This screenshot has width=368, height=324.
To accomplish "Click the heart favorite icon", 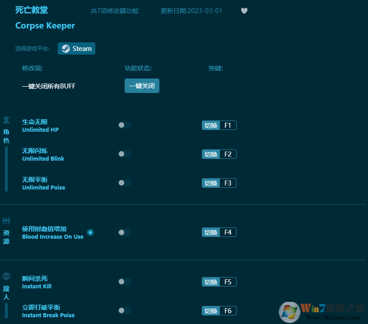I will (x=244, y=11).
